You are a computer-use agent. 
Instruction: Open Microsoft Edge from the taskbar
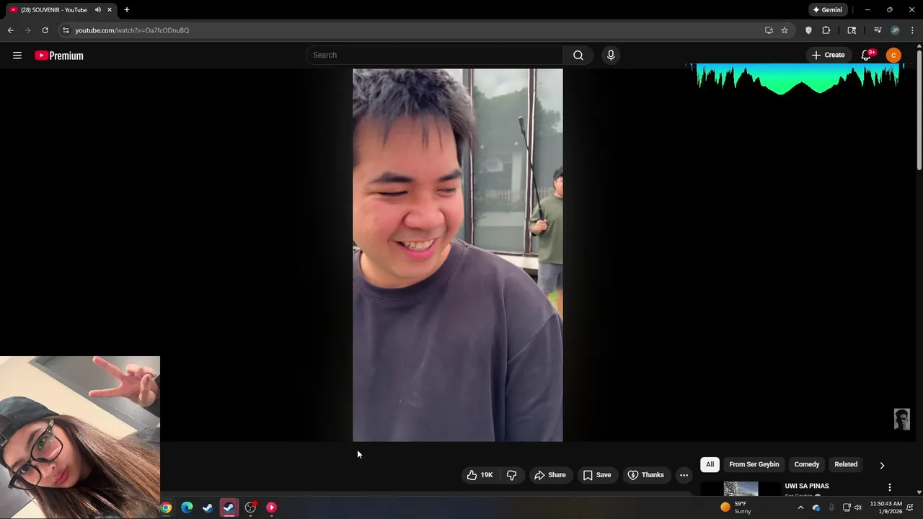[187, 507]
